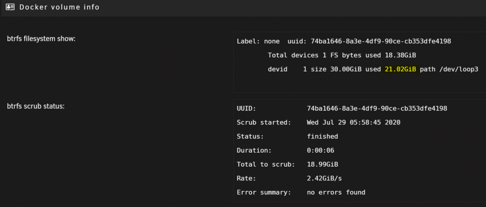Click the btrfs filesystem show label
Viewport: 486px width, 207px height.
click(41, 39)
